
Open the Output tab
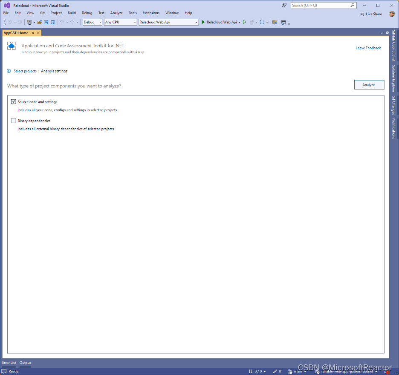(25, 363)
